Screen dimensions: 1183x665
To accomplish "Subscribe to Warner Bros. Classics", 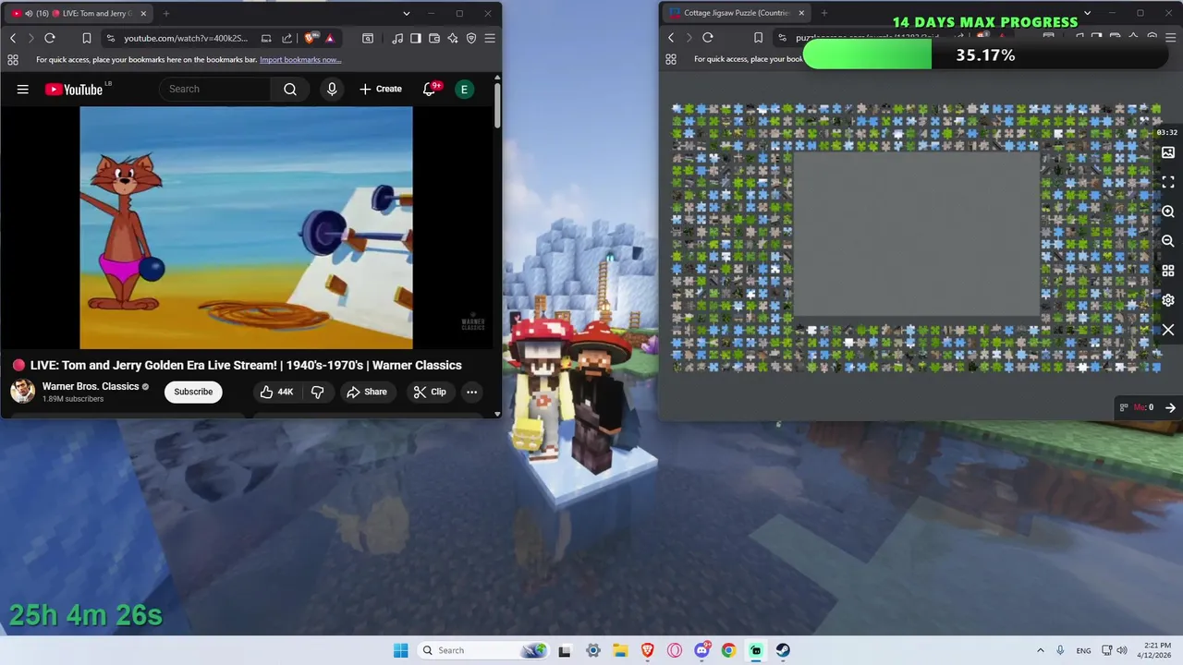I will pyautogui.click(x=193, y=392).
